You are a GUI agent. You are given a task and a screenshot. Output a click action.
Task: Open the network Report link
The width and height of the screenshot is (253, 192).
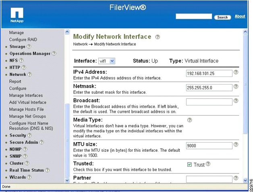[15, 81]
